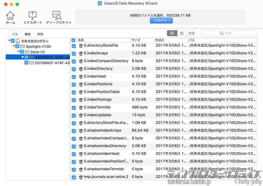
Task: Select file name 0.indexPositionTable
Action: click(x=102, y=92)
